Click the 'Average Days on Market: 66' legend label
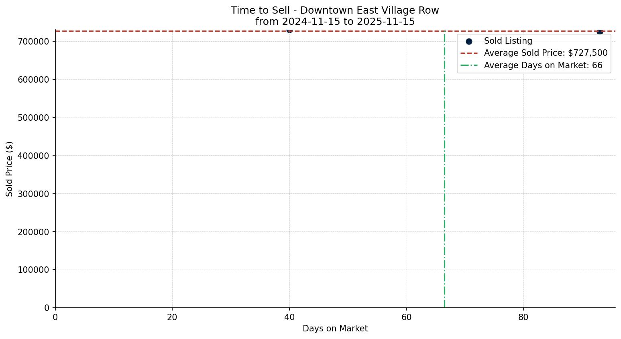 543,65
